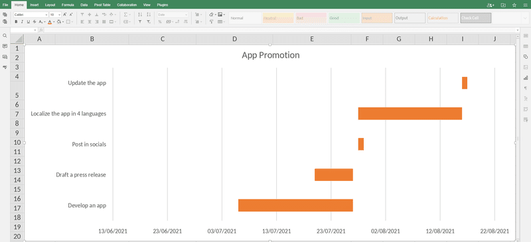Apply the Bad cell style
The image size is (531, 242).
point(311,18)
